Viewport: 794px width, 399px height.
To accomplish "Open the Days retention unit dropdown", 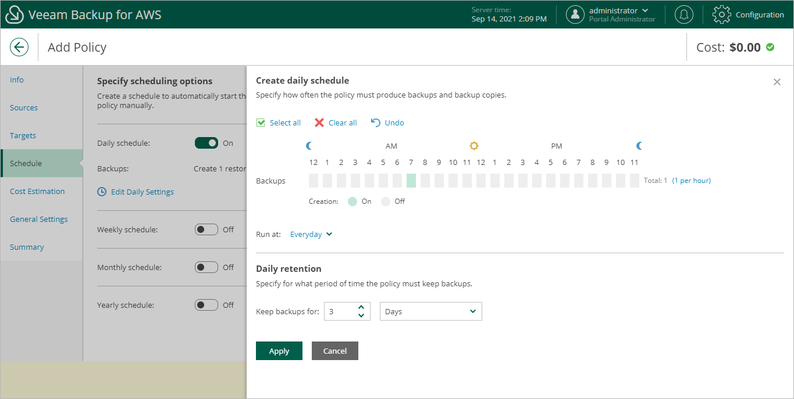I will tap(430, 311).
